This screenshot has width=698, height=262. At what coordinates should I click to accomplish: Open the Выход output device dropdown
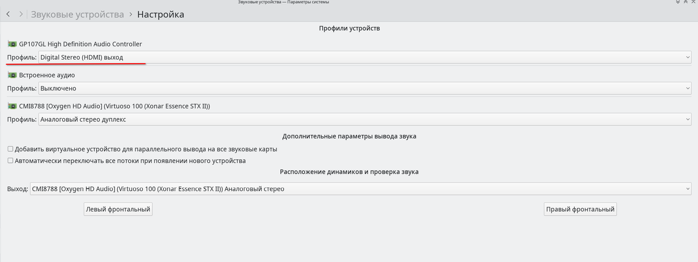pyautogui.click(x=360, y=188)
